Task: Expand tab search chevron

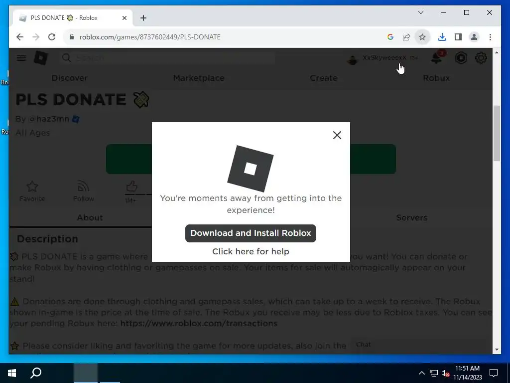Action: coord(420,12)
